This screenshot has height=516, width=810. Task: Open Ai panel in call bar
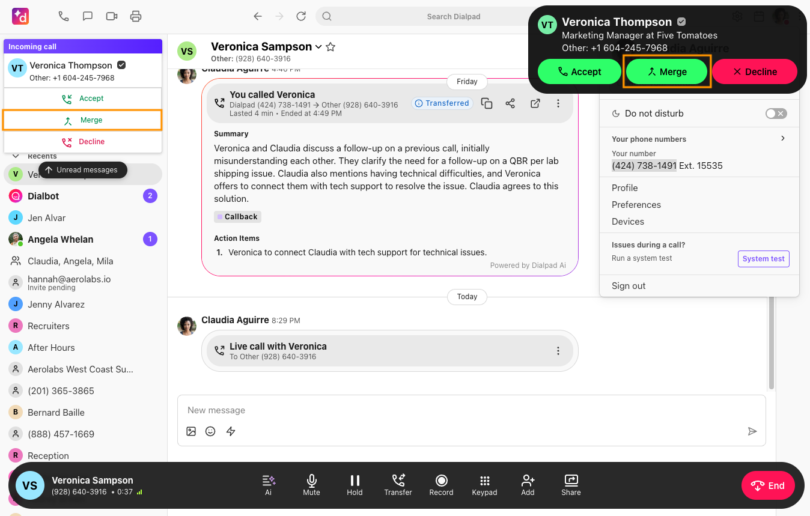pos(269,485)
